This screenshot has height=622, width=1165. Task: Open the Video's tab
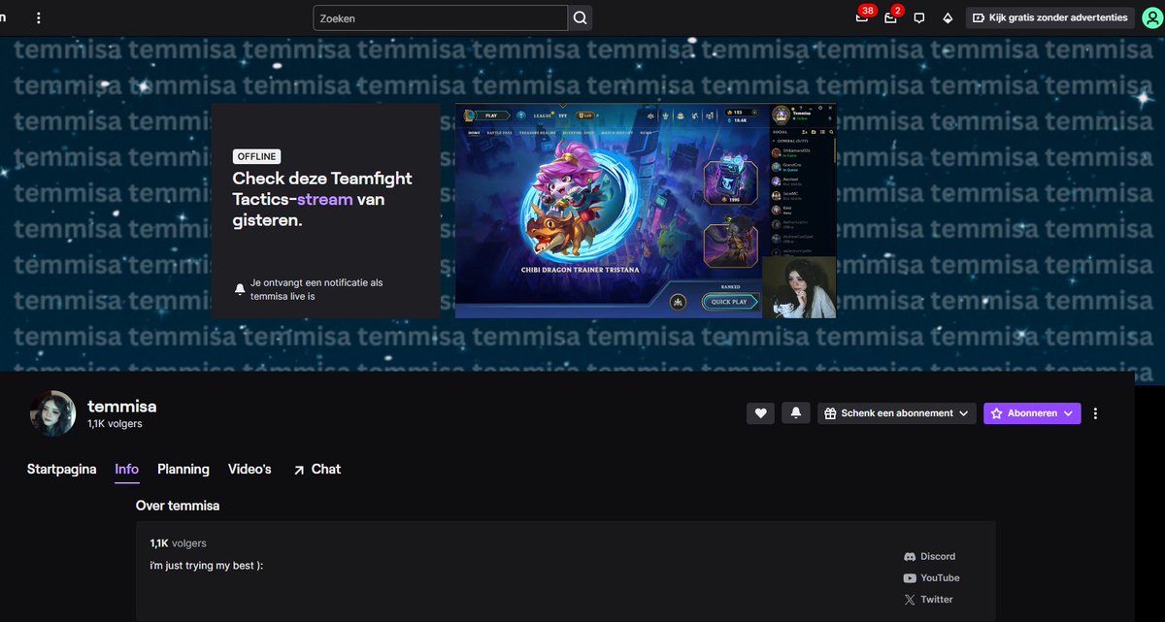250,469
